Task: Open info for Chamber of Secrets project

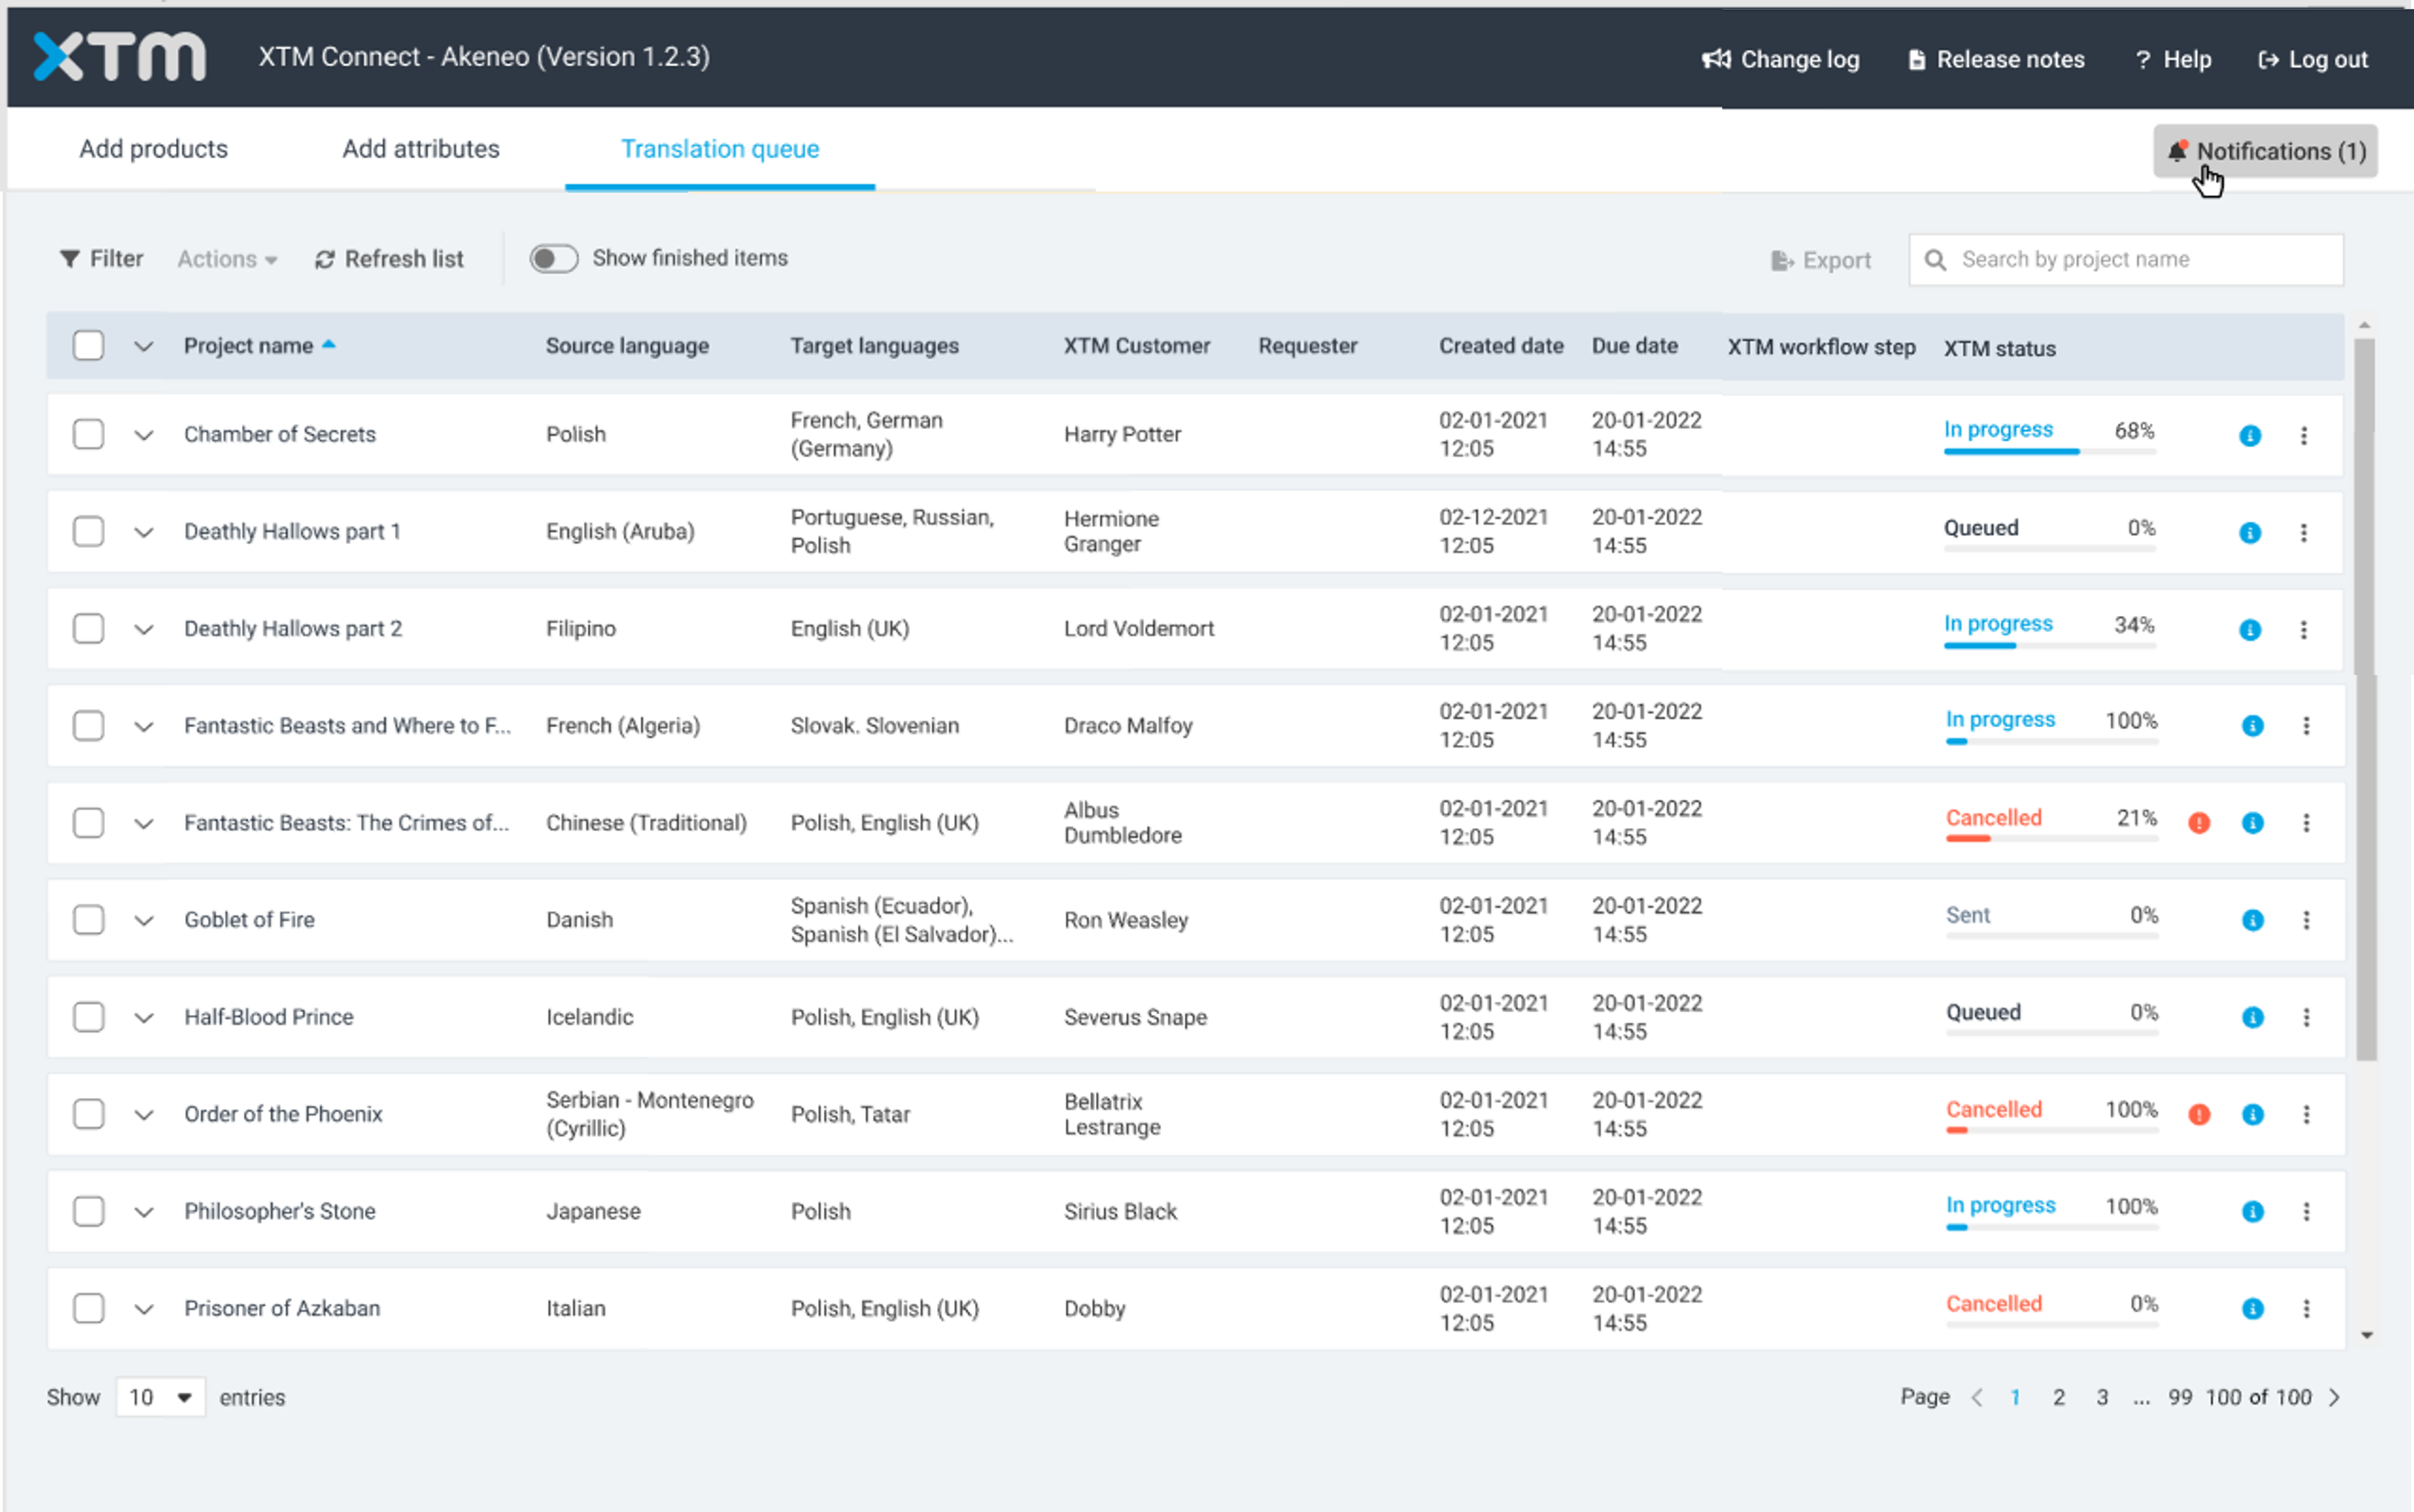Action: pos(2250,435)
